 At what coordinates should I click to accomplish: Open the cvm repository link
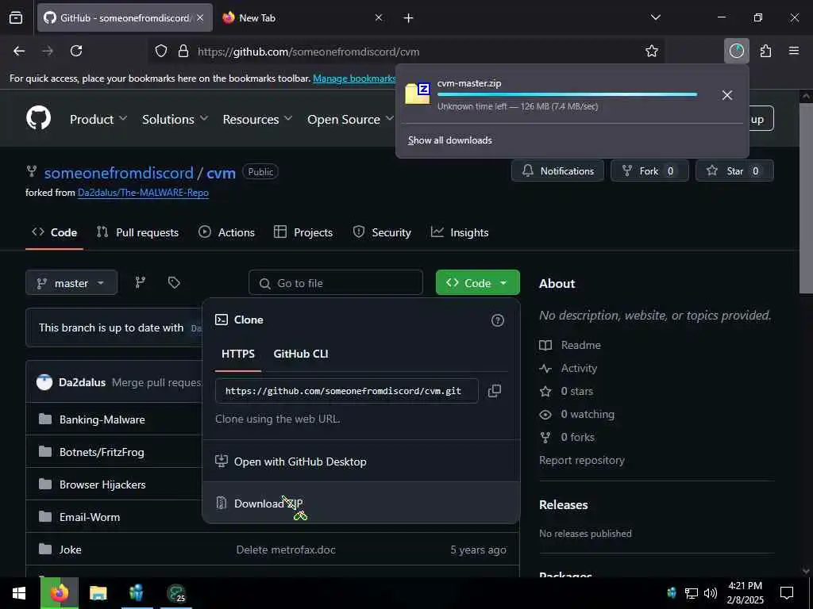(221, 172)
